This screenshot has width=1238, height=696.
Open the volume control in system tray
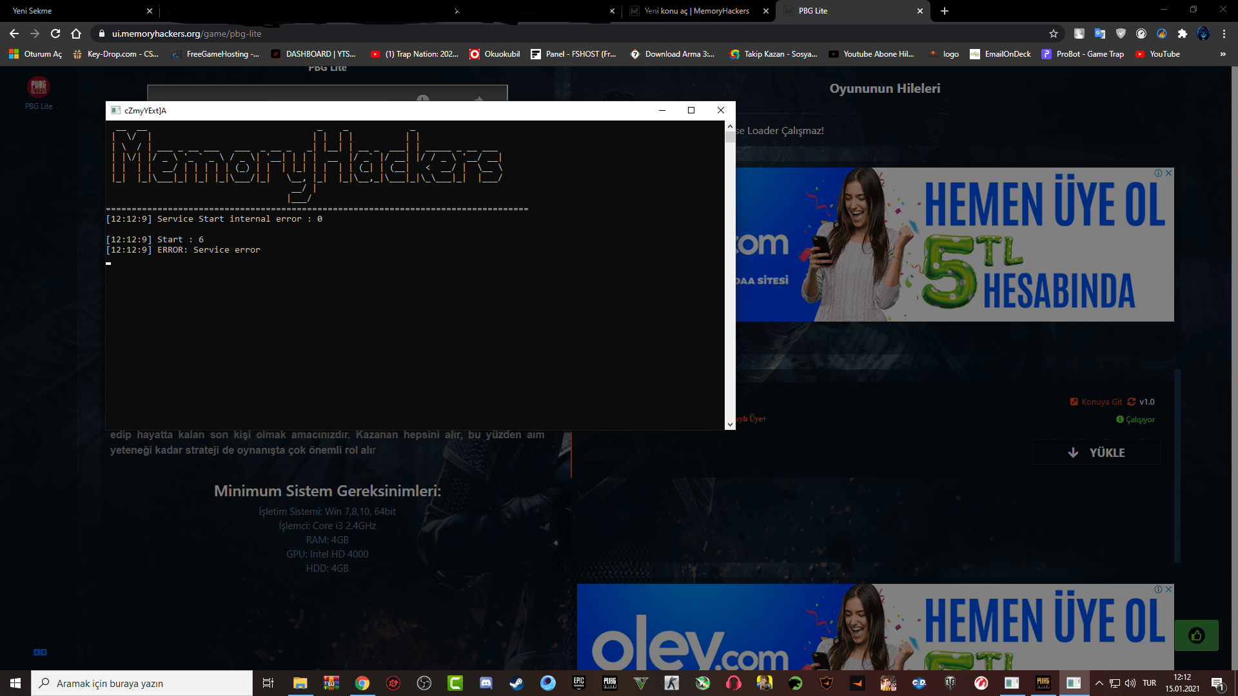(x=1130, y=683)
